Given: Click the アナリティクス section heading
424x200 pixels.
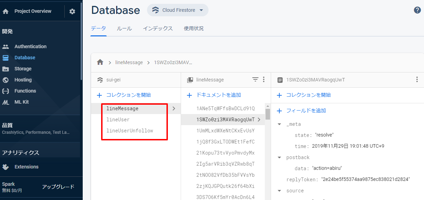Looking at the screenshot, I should (x=21, y=153).
